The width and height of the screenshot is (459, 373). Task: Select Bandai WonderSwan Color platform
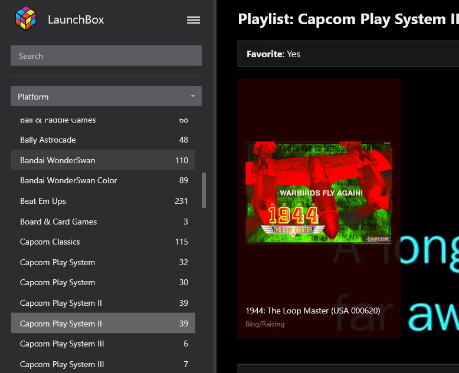[x=103, y=180]
